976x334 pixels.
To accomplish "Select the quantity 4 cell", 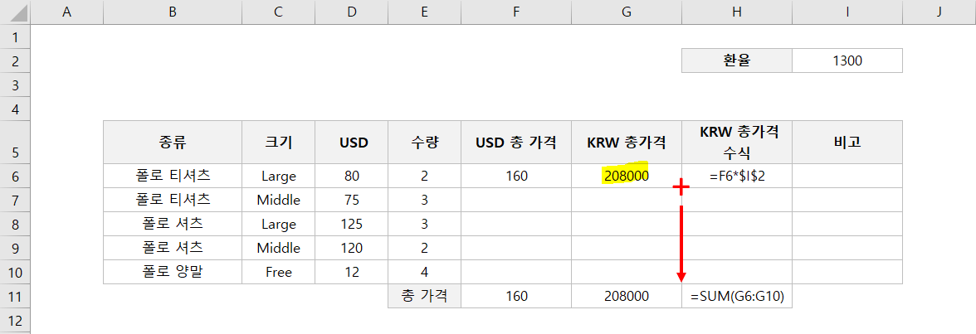I will pos(424,272).
